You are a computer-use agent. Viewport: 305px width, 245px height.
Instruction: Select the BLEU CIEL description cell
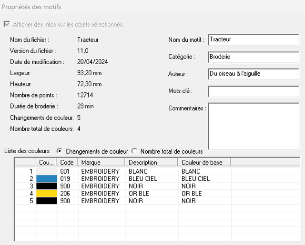click(143, 179)
